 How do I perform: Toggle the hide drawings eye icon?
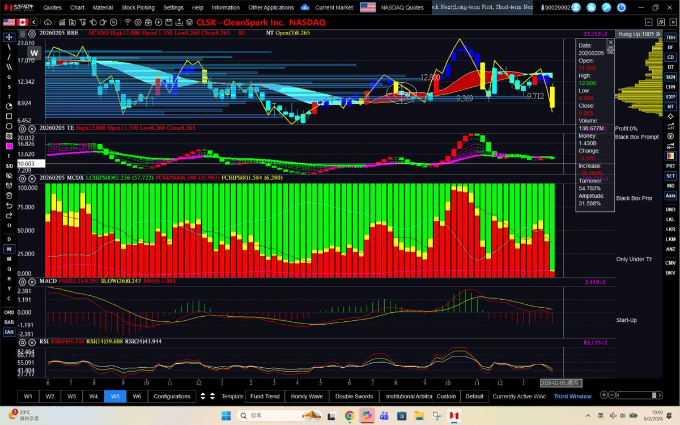9,176
